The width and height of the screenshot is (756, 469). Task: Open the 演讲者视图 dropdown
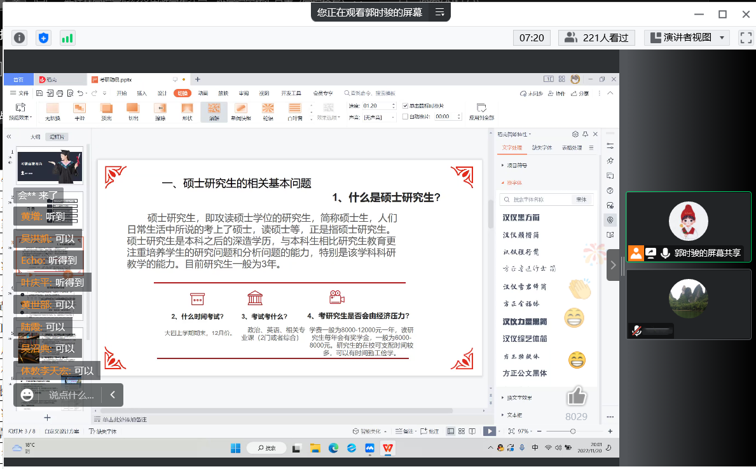[686, 37]
